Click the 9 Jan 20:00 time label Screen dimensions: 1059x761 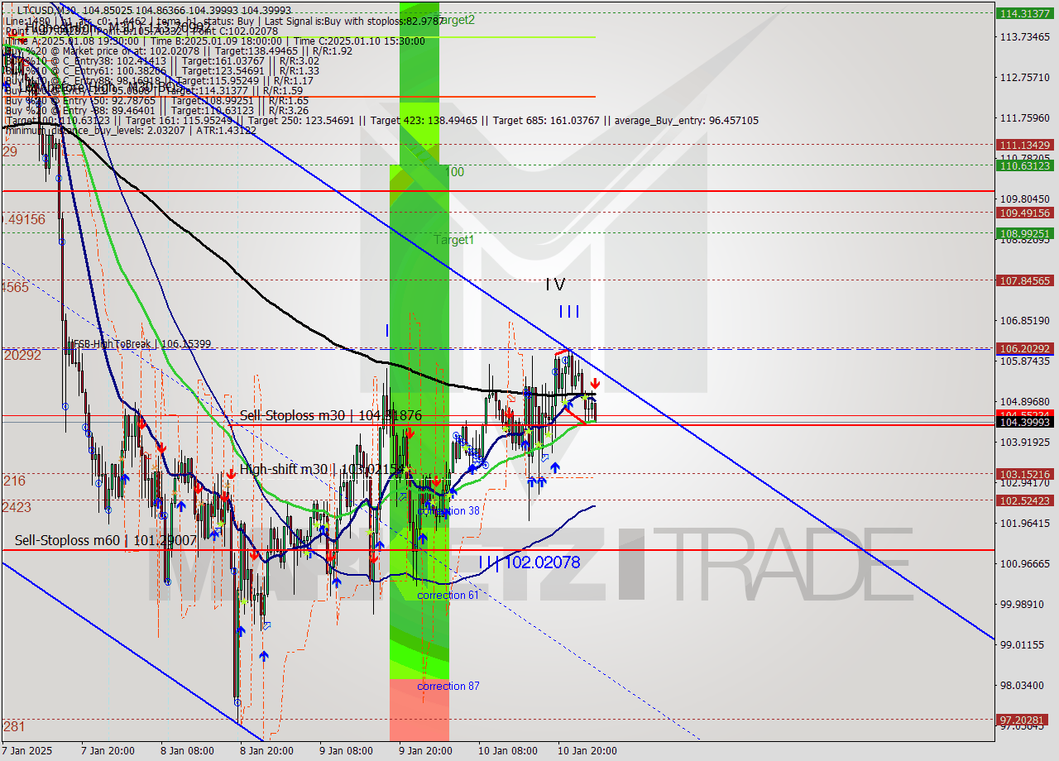[x=426, y=751]
